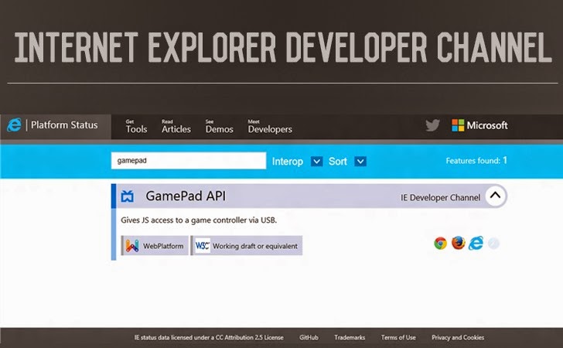563x348 pixels.
Task: Click the game controller via USB description
Action: [x=199, y=220]
